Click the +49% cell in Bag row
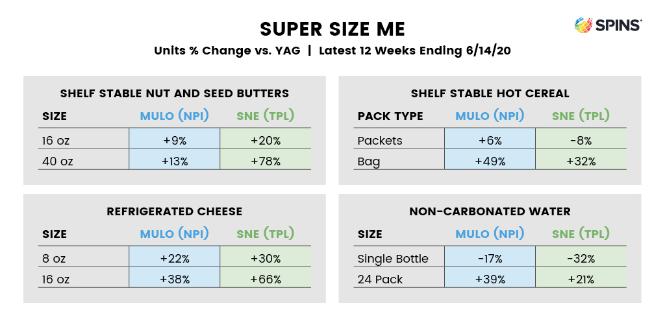This screenshot has height=332, width=665. [x=490, y=161]
